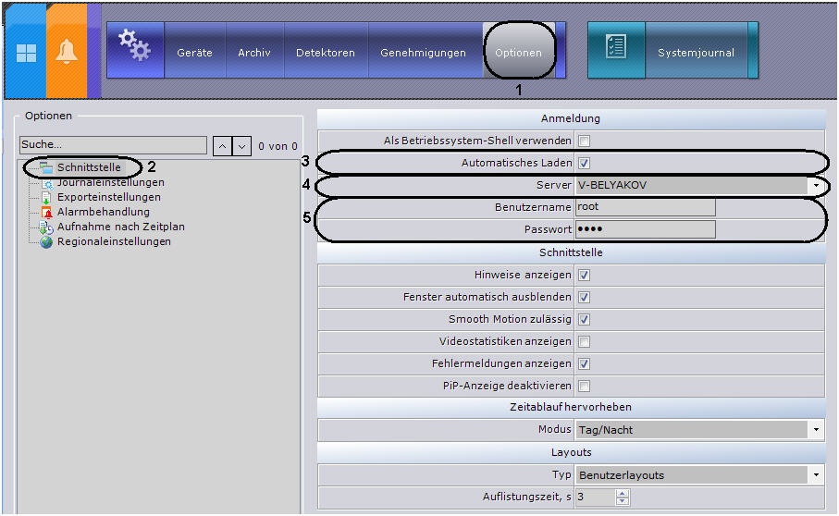Go to previous search result arrow
This screenshot has width=839, height=516.
click(222, 146)
